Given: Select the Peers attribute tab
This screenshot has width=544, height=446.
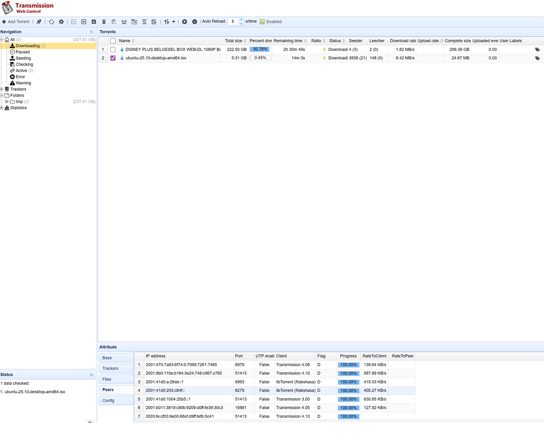Looking at the screenshot, I should 116,390.
